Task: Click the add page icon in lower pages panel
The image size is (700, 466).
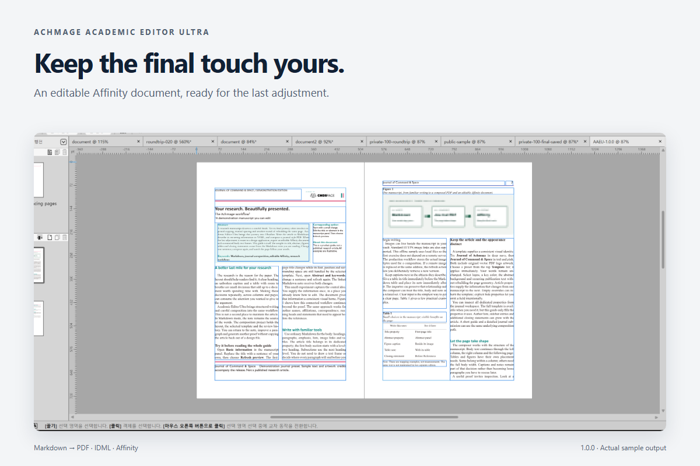Action: 50,237
